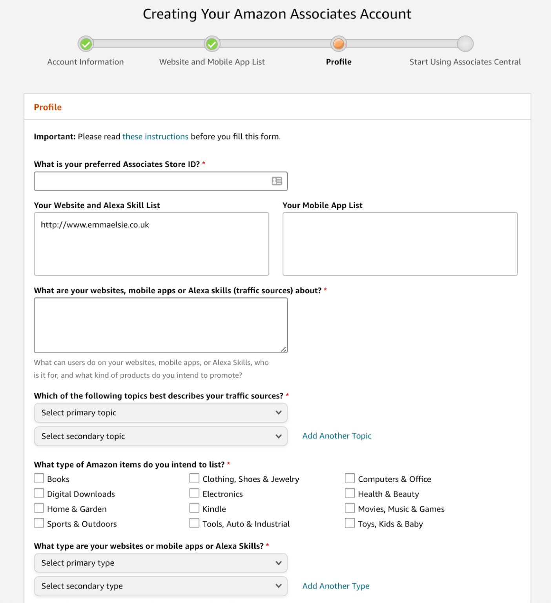The width and height of the screenshot is (551, 603).
Task: Click the Add Another Topic link
Action: coord(337,436)
